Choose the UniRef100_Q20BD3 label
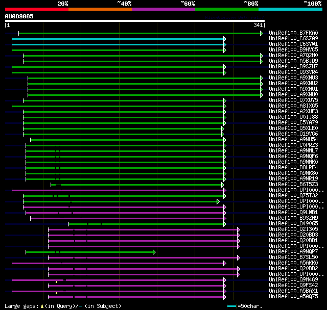This screenshot has height=310, width=327. coord(293,235)
